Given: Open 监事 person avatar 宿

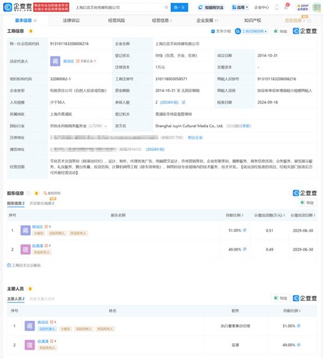Looking at the screenshot, I should coord(30,345).
